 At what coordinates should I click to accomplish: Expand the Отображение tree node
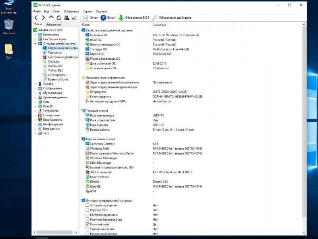[35, 88]
